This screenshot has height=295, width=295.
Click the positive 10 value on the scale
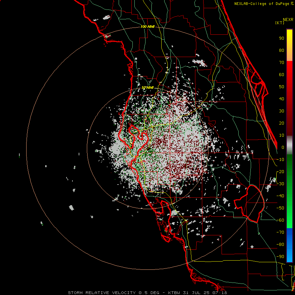pos(282,135)
